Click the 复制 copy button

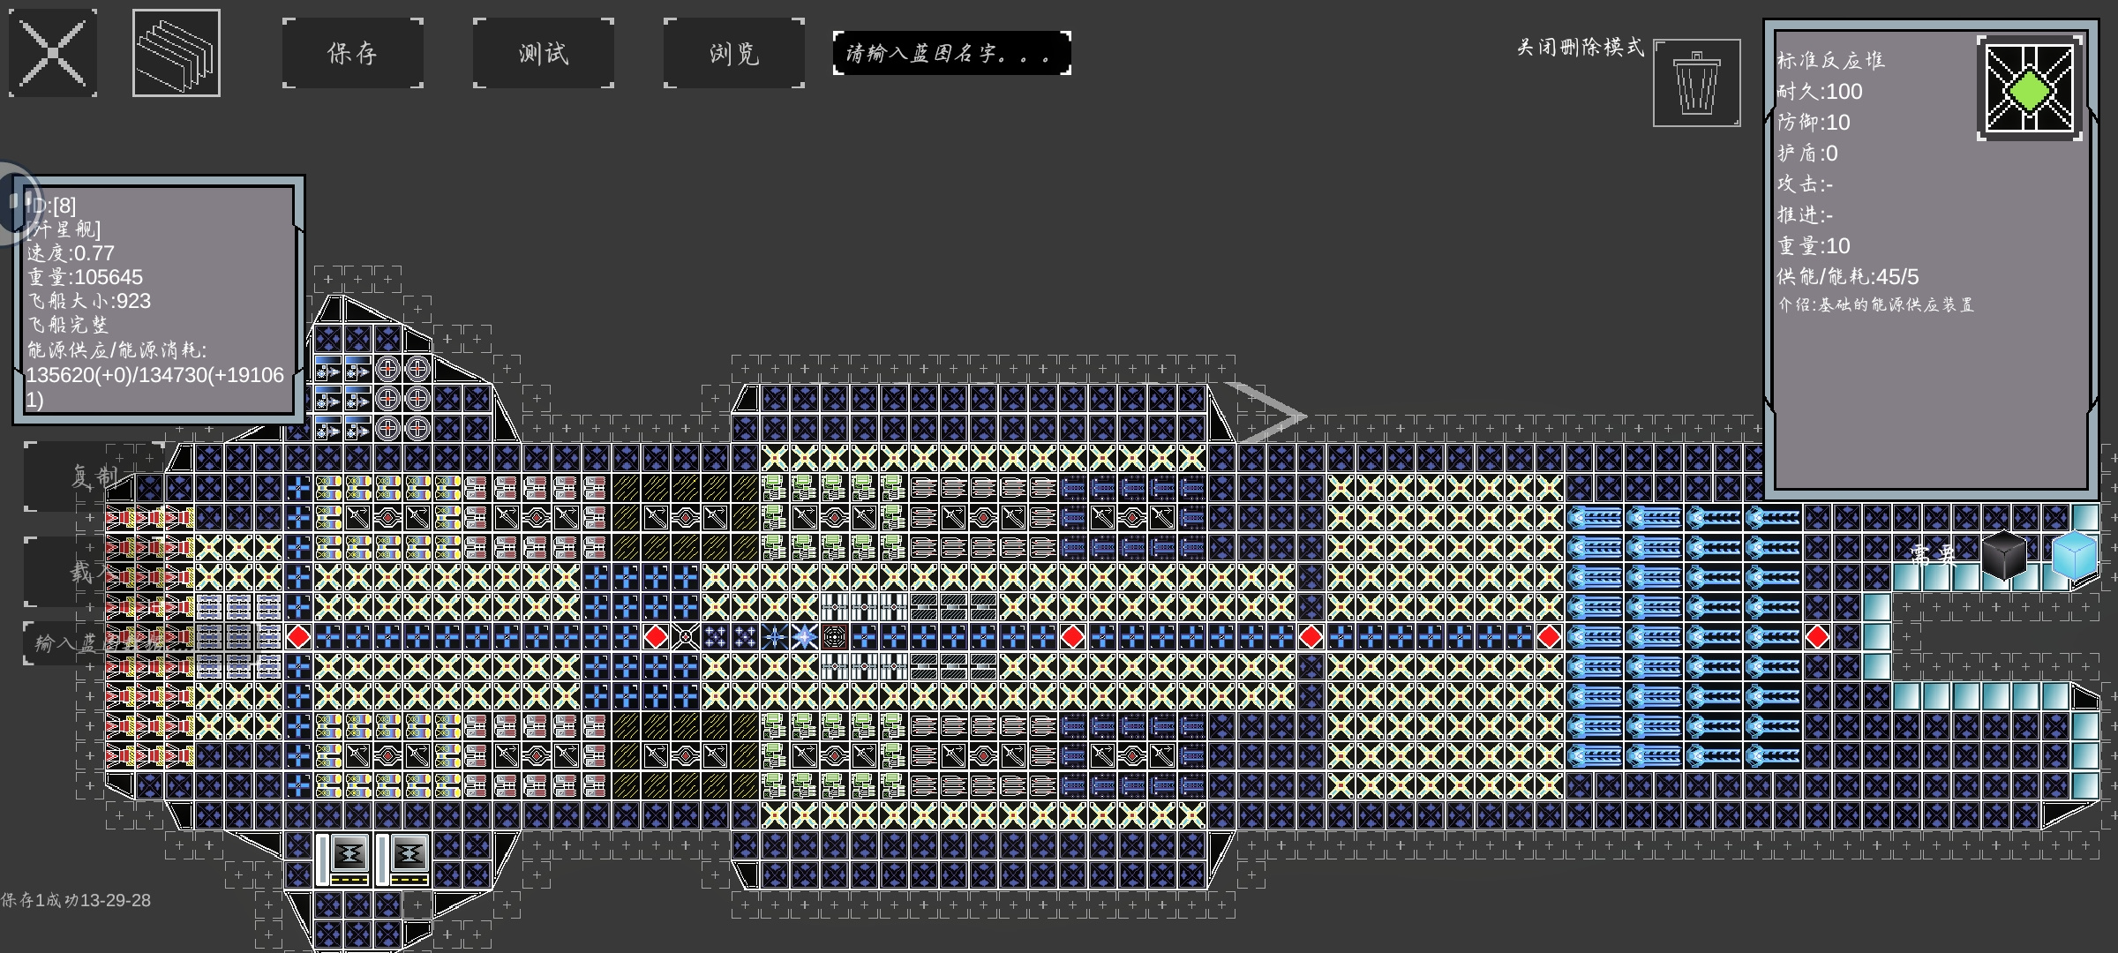click(93, 476)
